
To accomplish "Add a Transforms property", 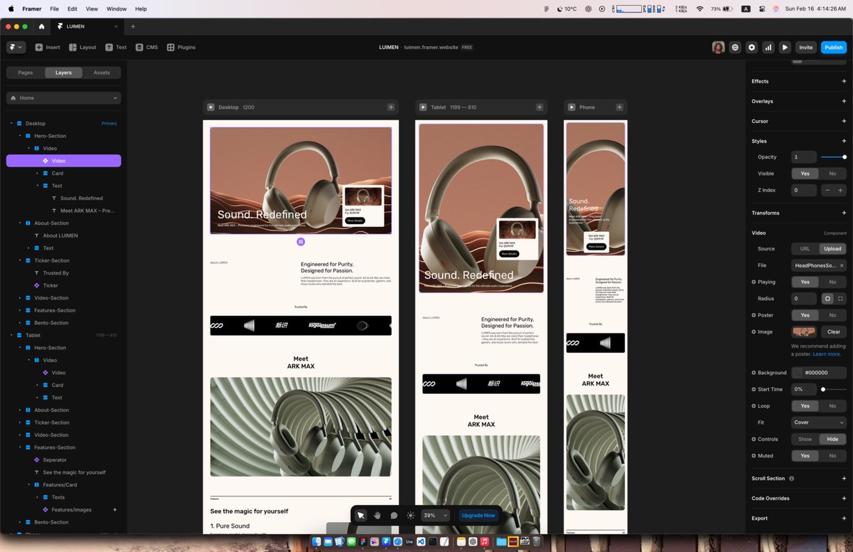I will tap(844, 213).
